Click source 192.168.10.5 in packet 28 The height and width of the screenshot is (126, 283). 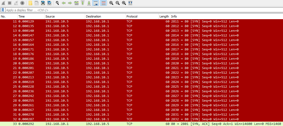pos(57,101)
